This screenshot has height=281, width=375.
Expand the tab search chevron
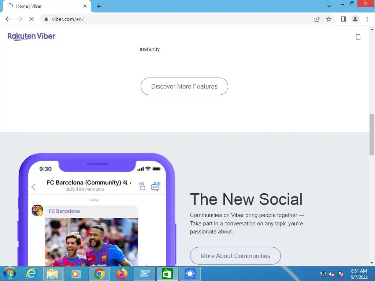329,6
